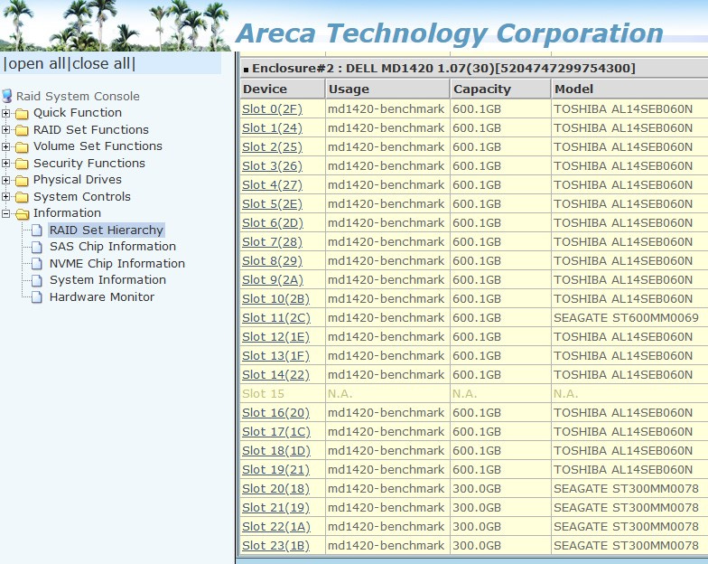Select the Raid System Console root label
The width and height of the screenshot is (708, 564).
click(x=78, y=96)
